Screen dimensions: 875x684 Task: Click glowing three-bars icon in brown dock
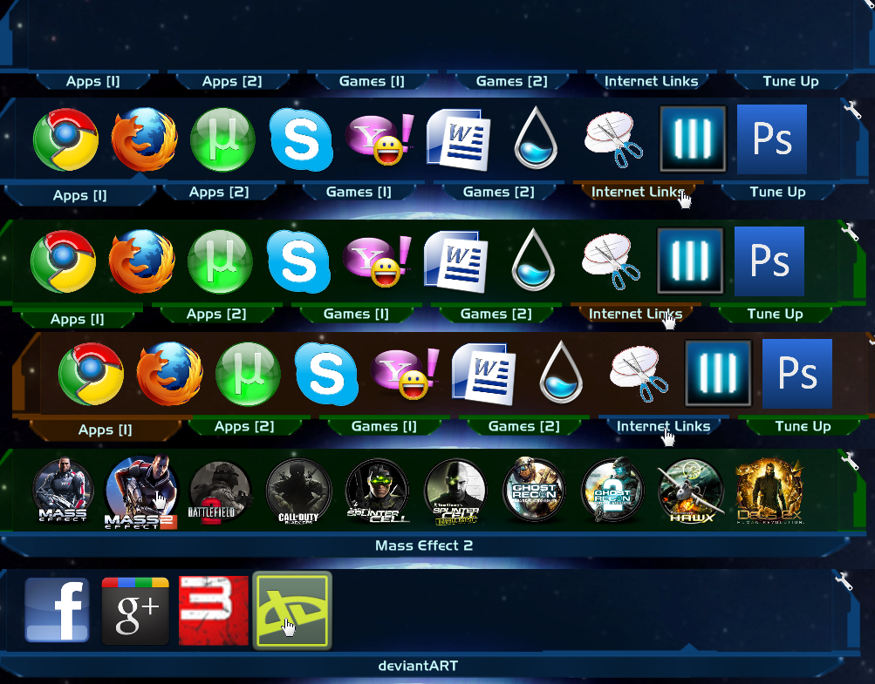tap(718, 374)
